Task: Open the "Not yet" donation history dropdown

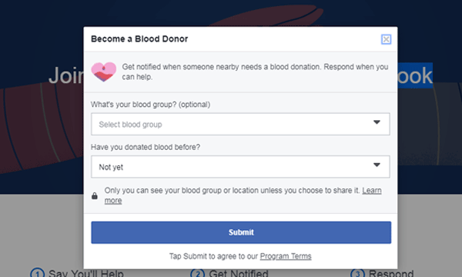Action: pyautogui.click(x=240, y=167)
